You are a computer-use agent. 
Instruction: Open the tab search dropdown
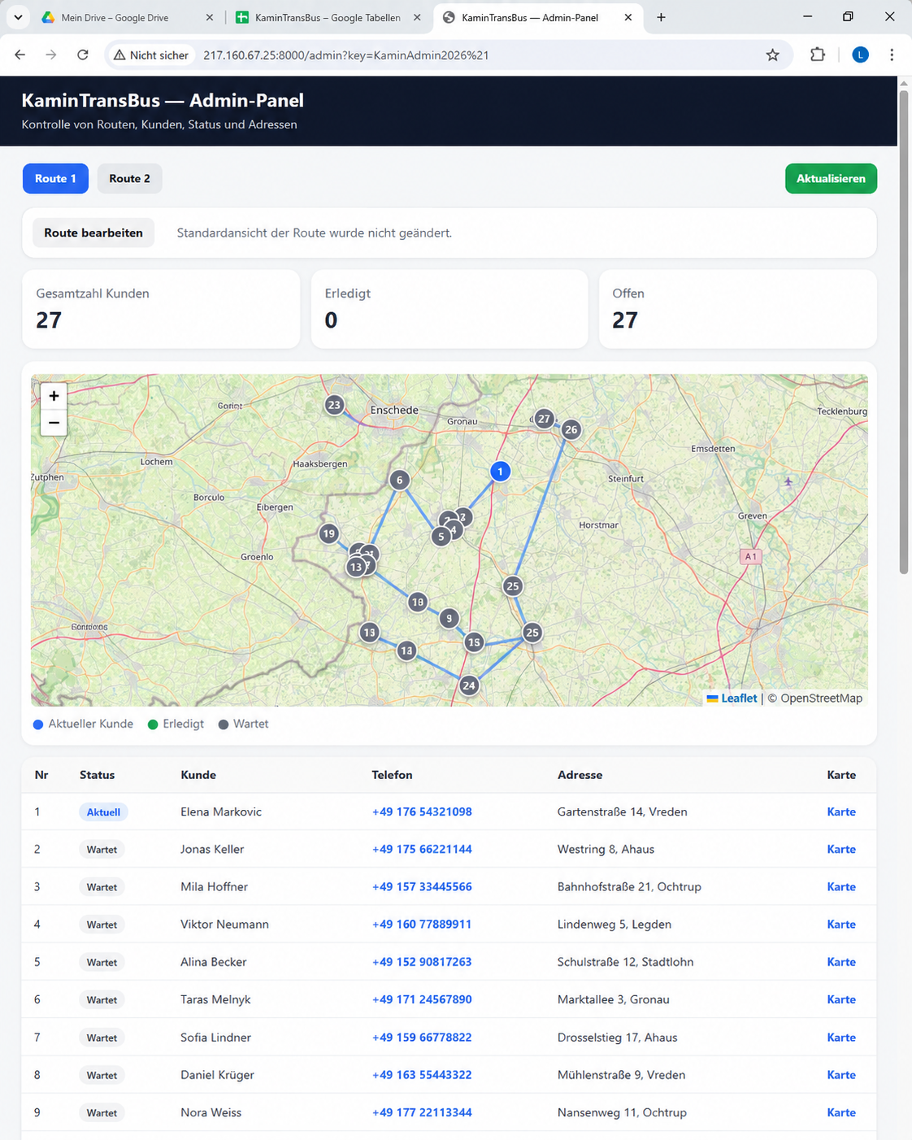[x=18, y=17]
